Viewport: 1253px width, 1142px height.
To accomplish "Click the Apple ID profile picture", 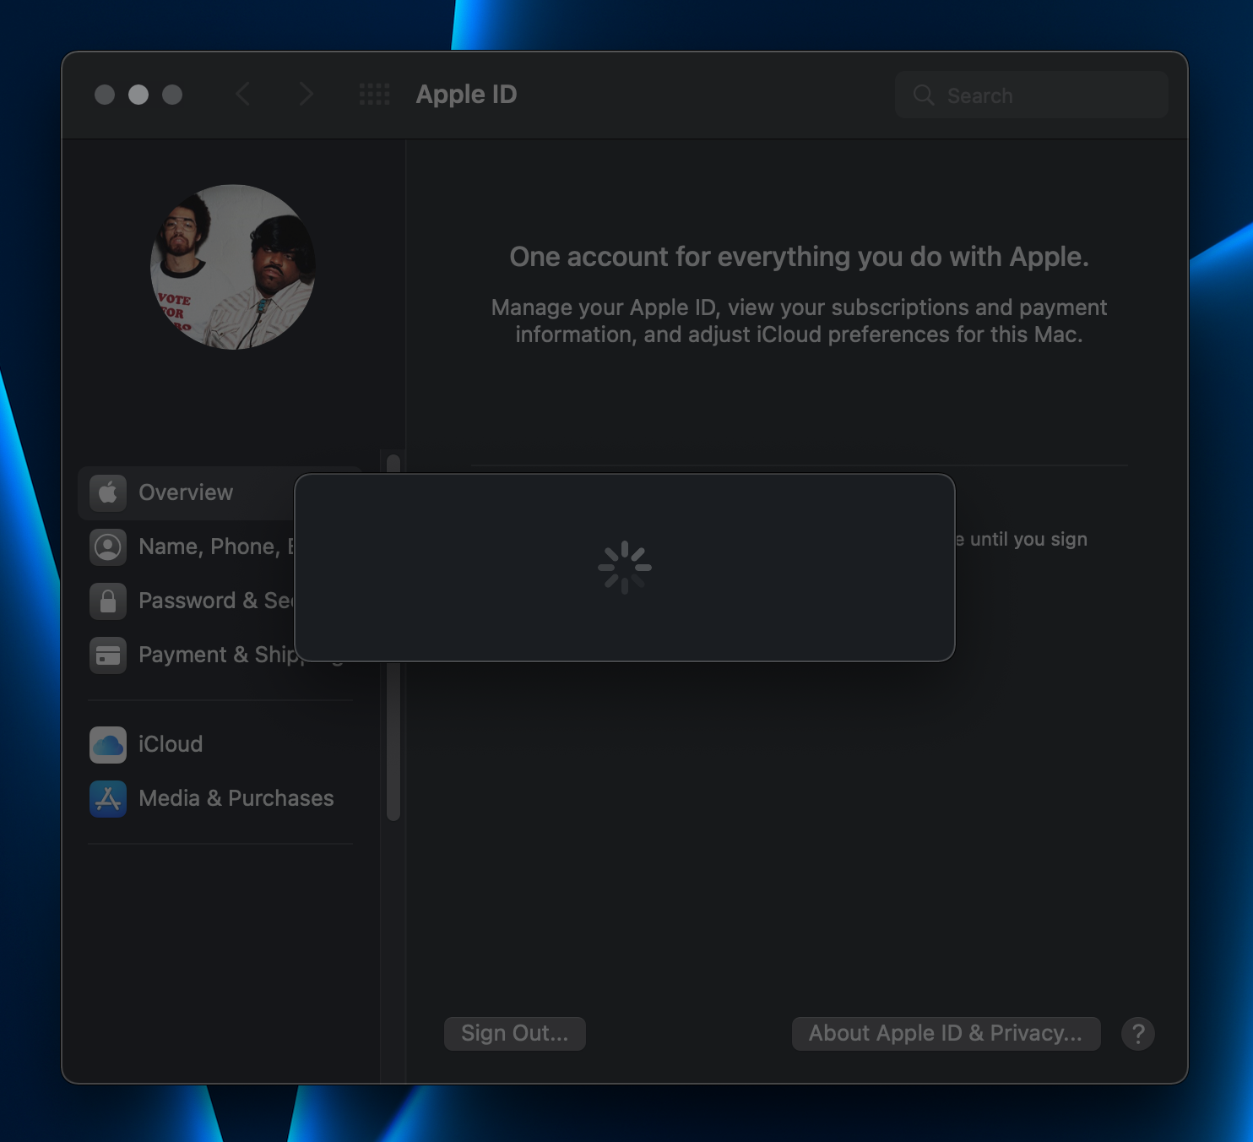I will (233, 267).
